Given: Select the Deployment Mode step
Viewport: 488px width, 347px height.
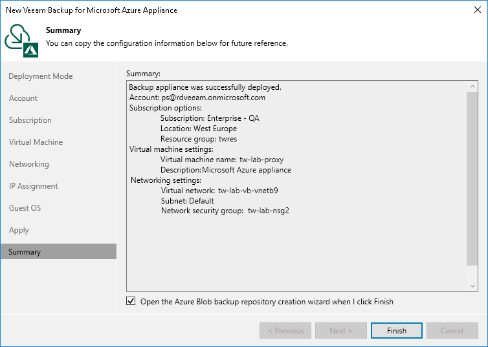Looking at the screenshot, I should coord(41,76).
